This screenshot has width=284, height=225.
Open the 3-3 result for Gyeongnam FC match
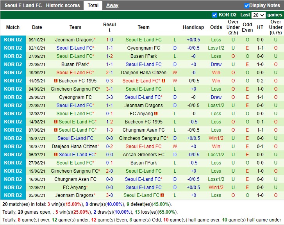109,97
